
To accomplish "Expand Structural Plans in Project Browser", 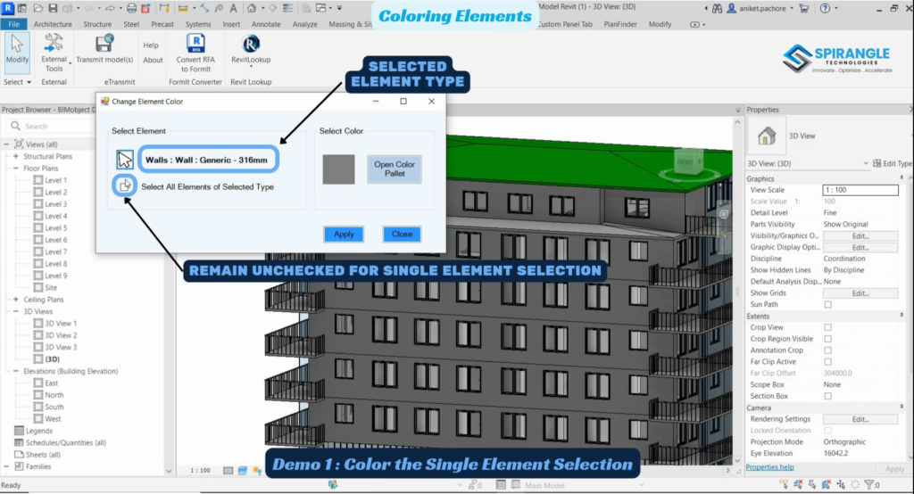I will point(16,156).
